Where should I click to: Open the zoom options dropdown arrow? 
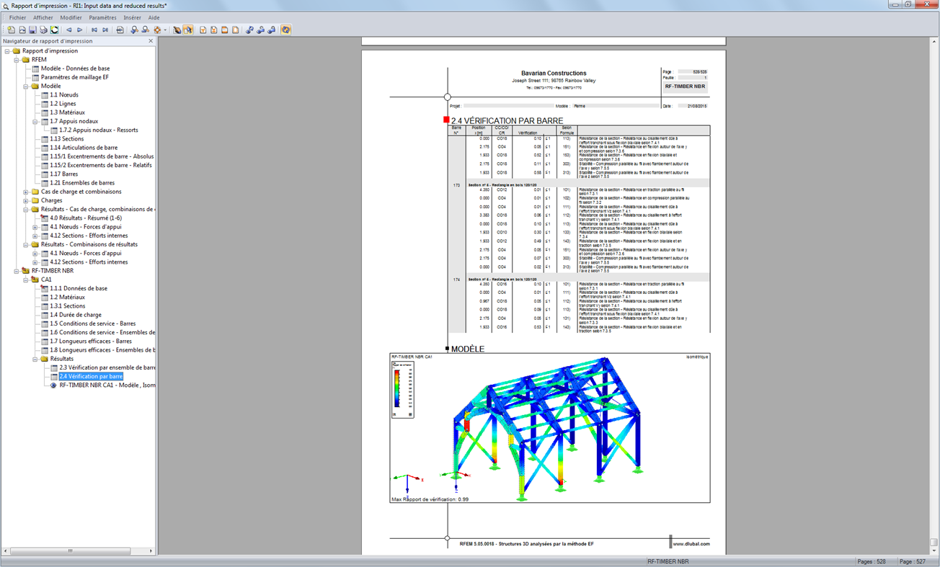point(165,30)
